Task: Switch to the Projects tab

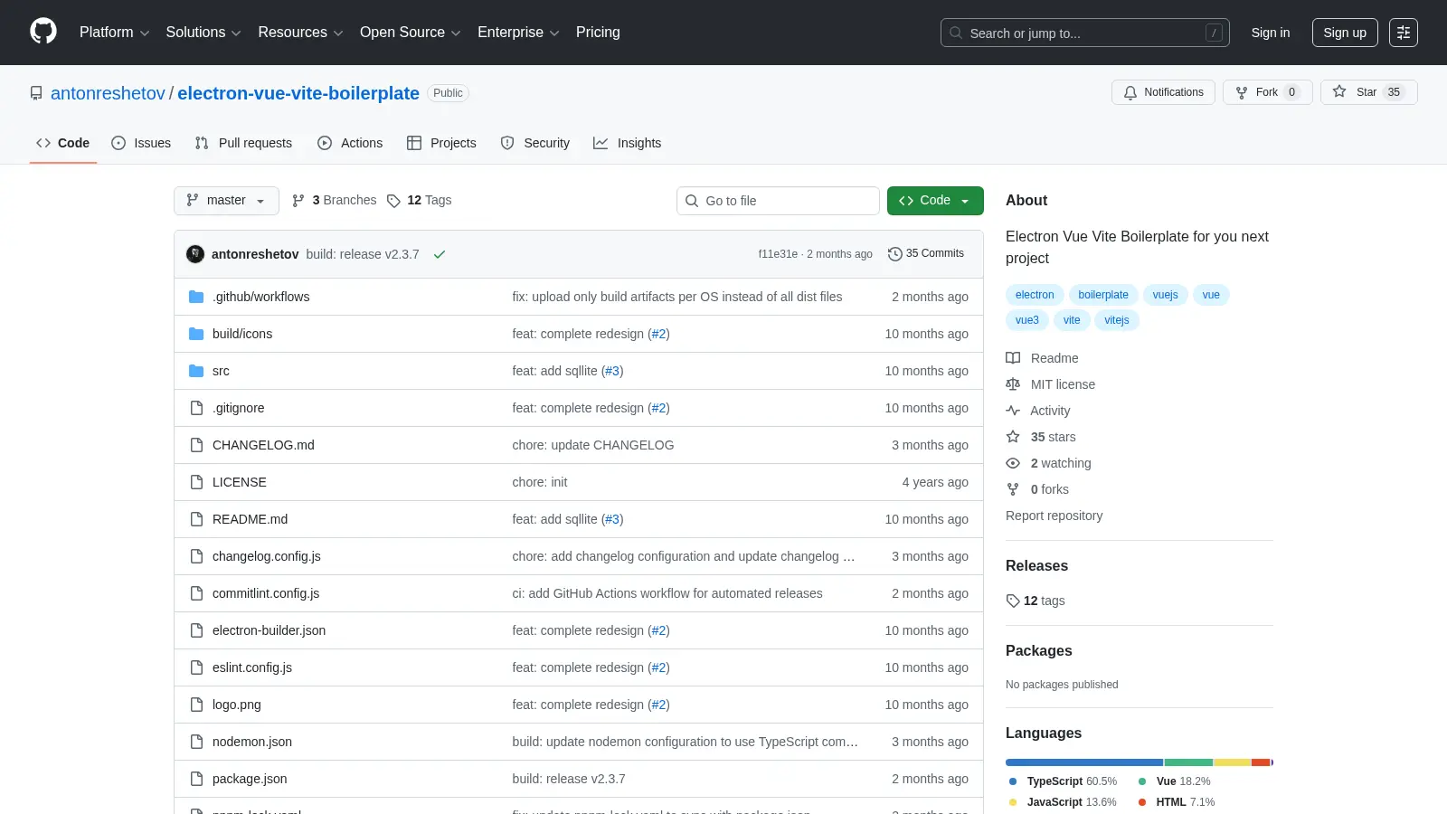Action: tap(441, 143)
